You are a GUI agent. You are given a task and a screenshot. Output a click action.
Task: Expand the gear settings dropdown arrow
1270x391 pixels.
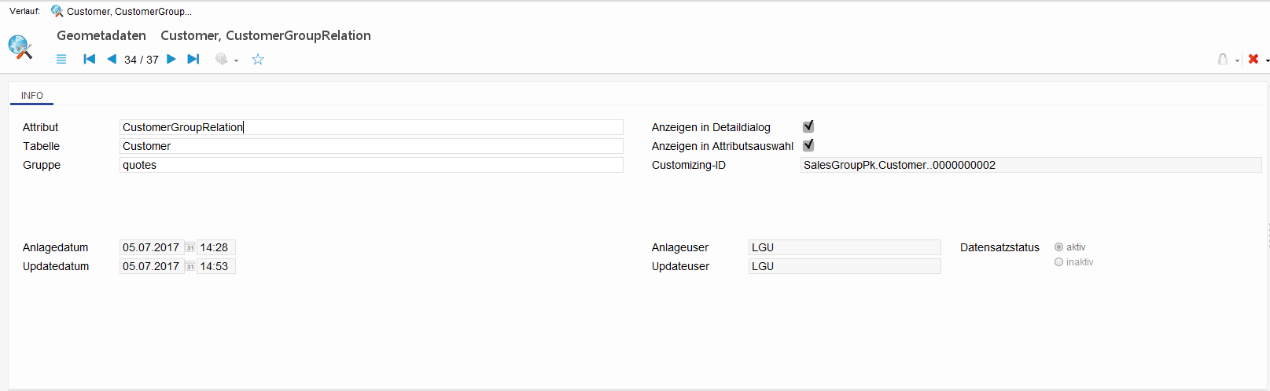tap(236, 60)
